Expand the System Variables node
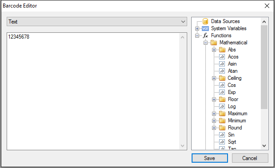 click(x=197, y=28)
